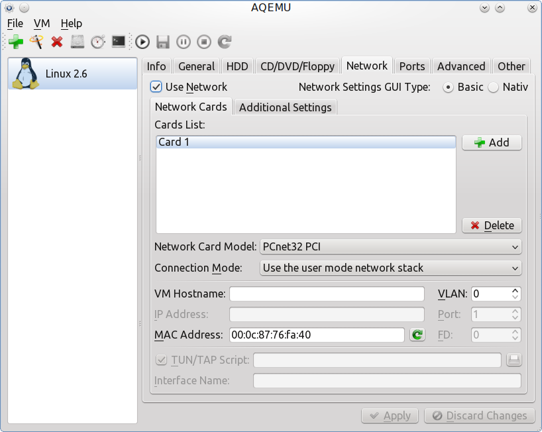Click the Delete card button
The width and height of the screenshot is (542, 432).
point(492,225)
